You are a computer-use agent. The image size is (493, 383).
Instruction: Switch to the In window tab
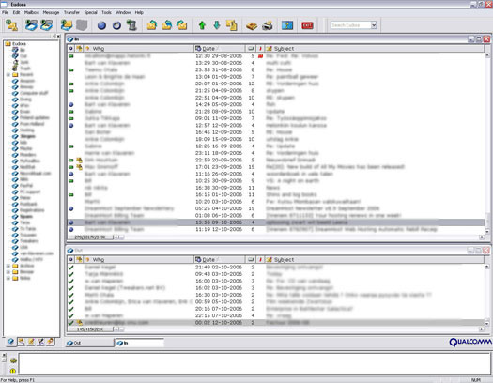click(x=140, y=343)
